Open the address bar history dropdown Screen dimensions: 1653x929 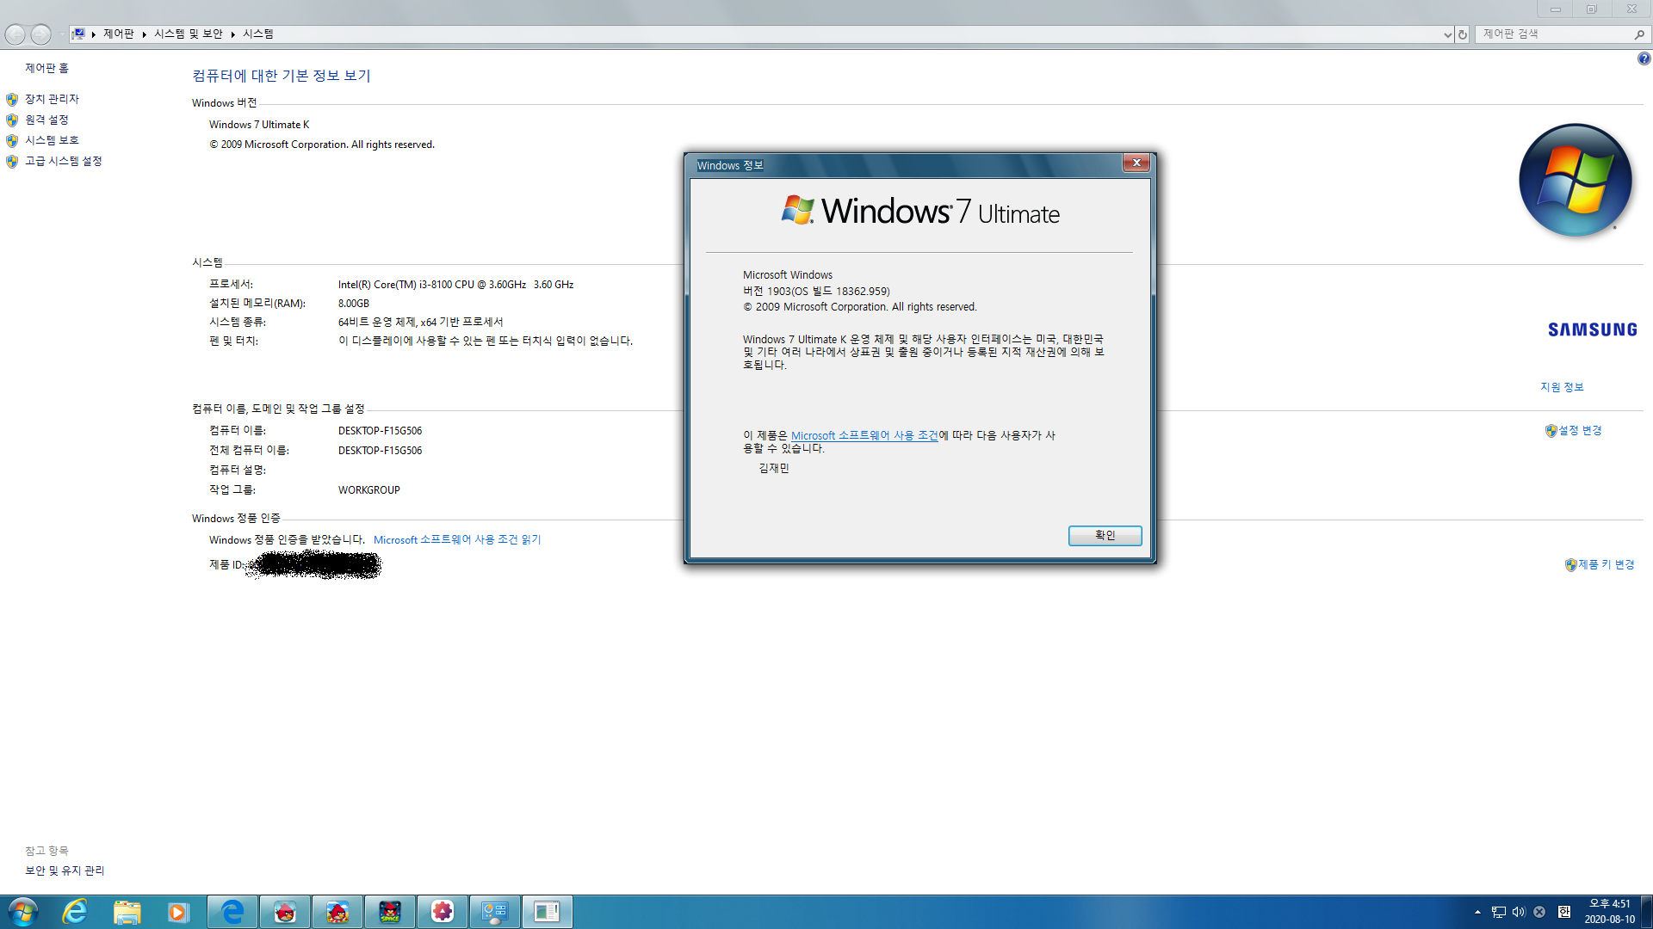coord(1447,34)
